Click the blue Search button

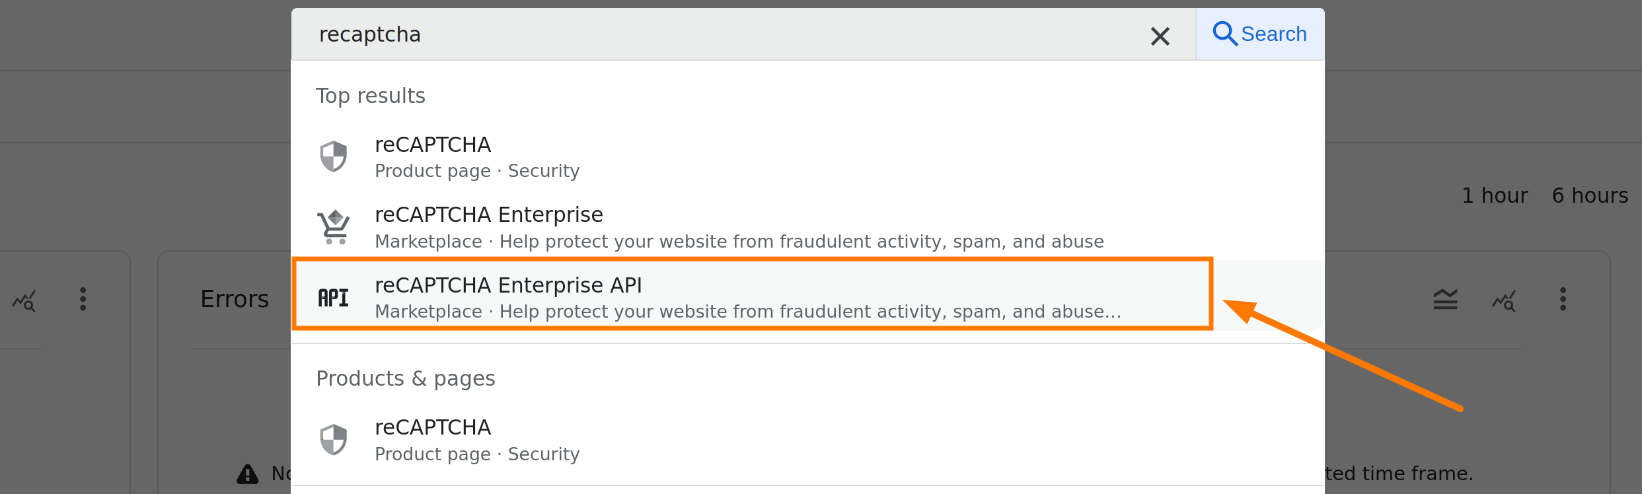point(1259,34)
